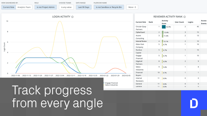Open Fileroom filter 'is not Sandbox or Recycle Bin'
The image size is (207, 116).
click(109, 7)
